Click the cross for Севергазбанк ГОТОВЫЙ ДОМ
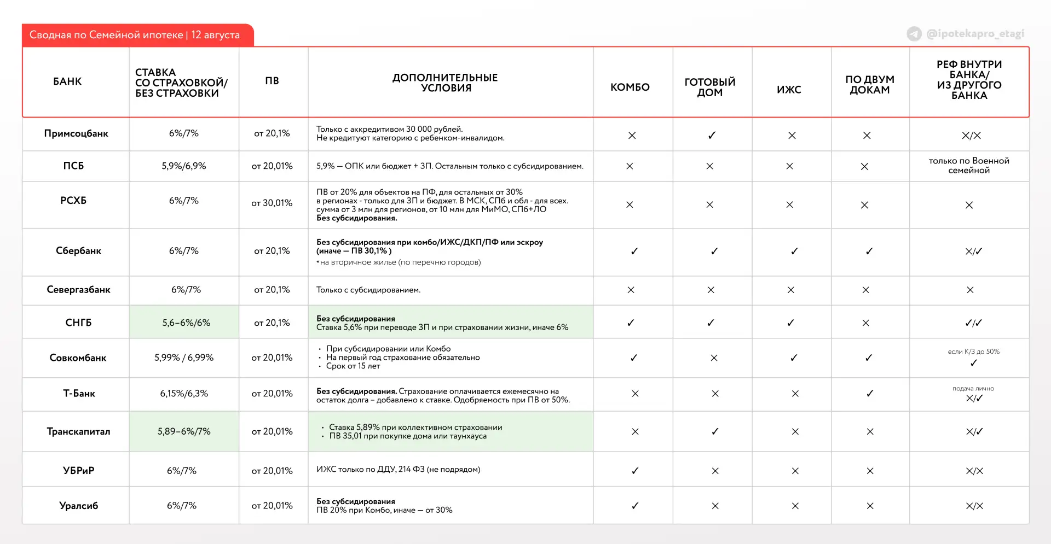Image resolution: width=1051 pixels, height=544 pixels. [711, 290]
